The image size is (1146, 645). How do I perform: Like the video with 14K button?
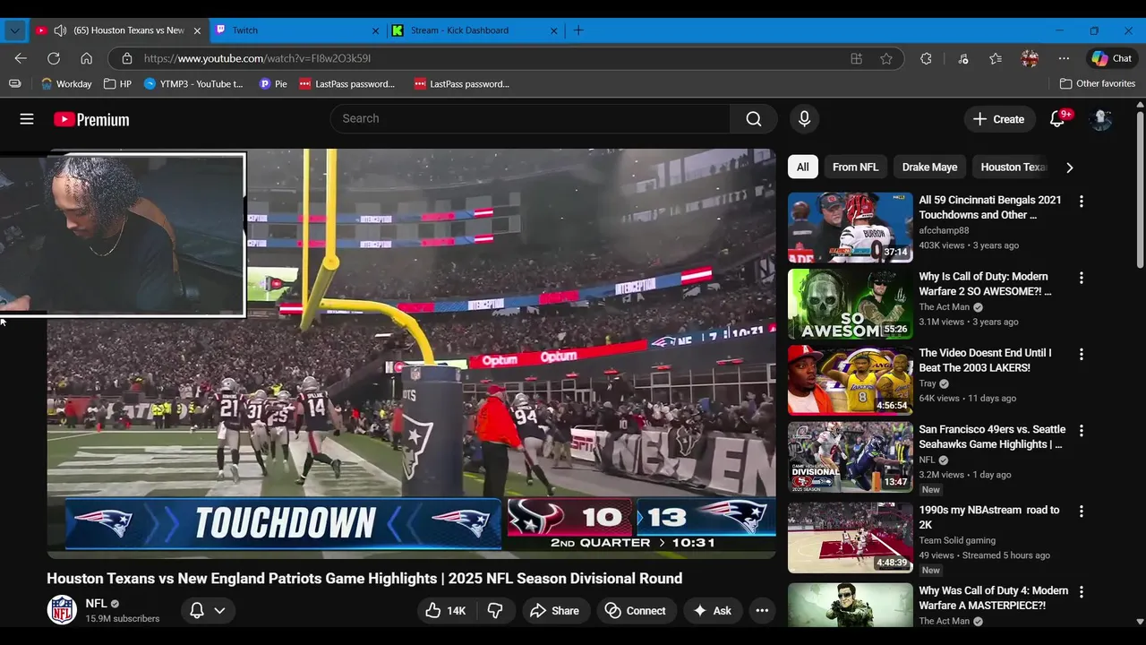coord(447,611)
